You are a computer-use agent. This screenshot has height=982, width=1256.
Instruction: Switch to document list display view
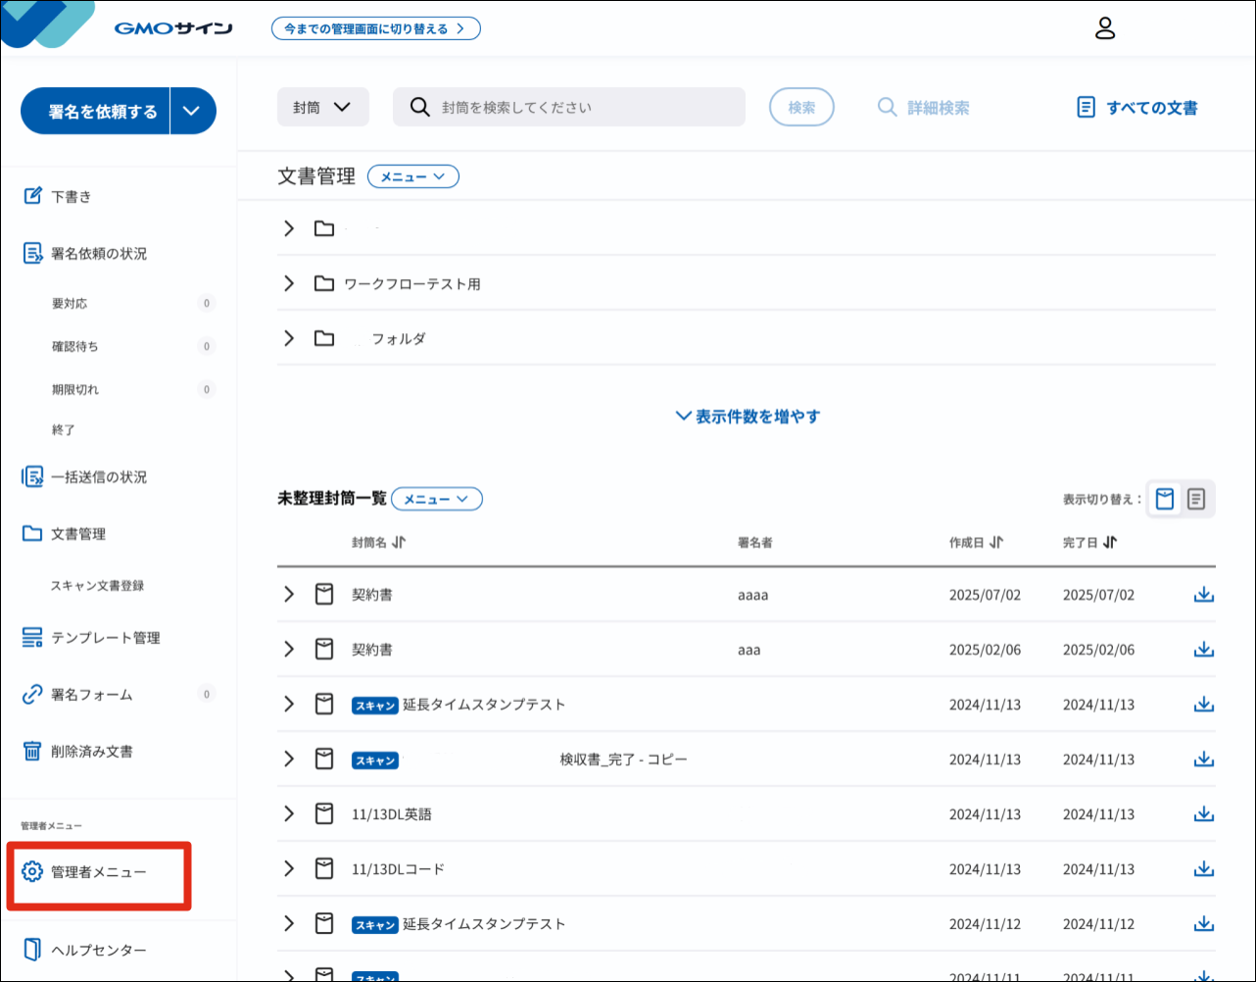click(x=1196, y=499)
